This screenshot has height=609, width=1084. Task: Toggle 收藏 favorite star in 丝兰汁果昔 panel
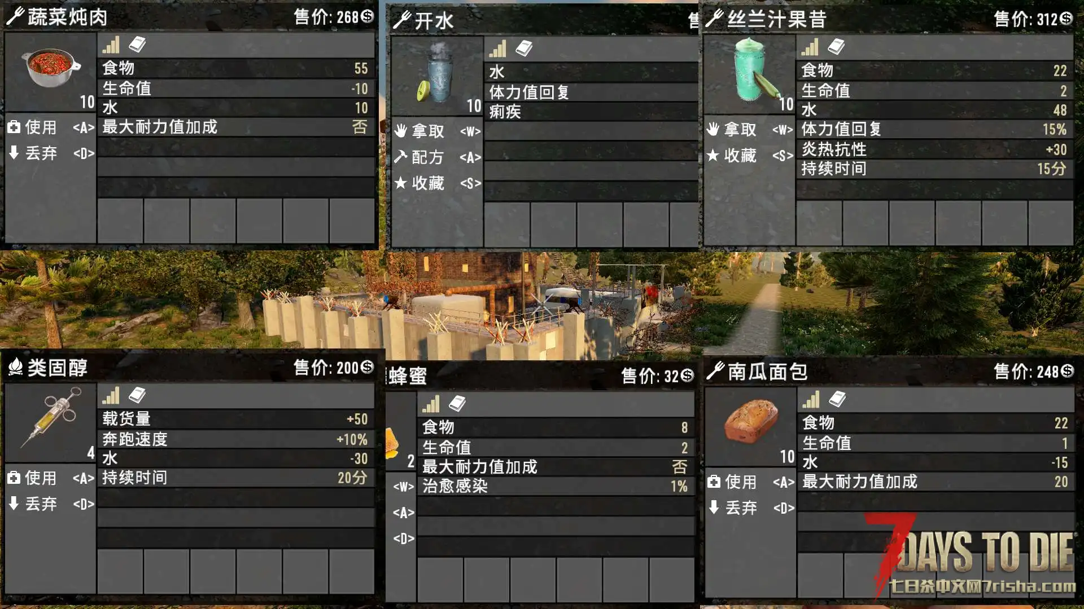tap(713, 156)
